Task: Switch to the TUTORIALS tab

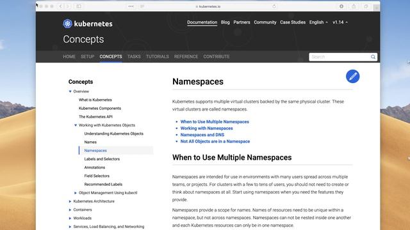Action: click(158, 57)
